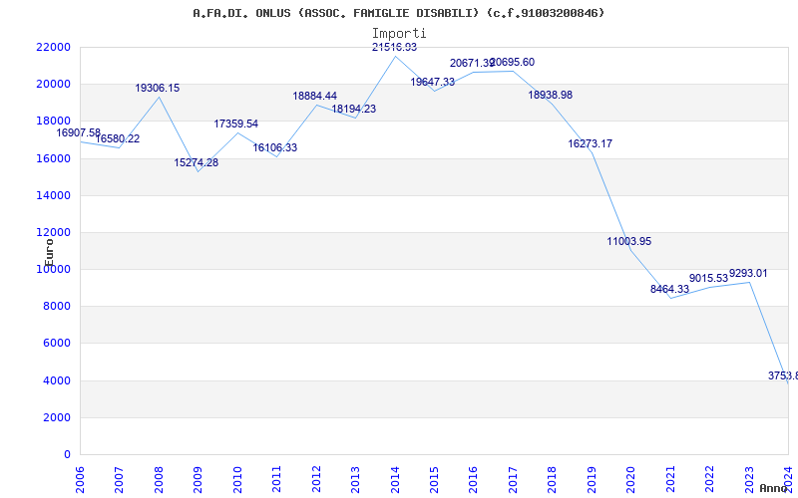Viewport: 798px width, 498px height.
Task: Click the 2008 year label
Action: tap(159, 479)
